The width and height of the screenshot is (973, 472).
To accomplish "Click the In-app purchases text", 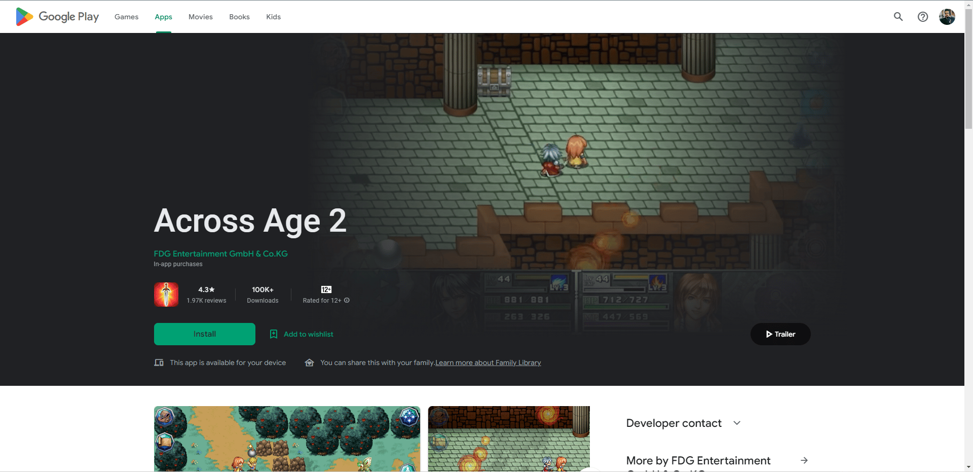I will click(x=178, y=264).
